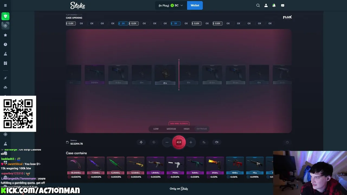The height and width of the screenshot is (195, 347).
Task: Open search with the magnifier icon
Action: (258, 5)
